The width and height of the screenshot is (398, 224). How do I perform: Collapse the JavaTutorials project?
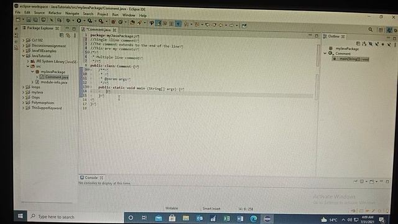24,55
